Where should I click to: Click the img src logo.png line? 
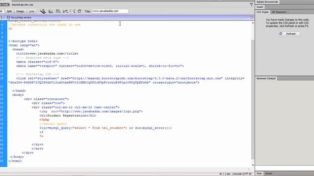[91, 111]
